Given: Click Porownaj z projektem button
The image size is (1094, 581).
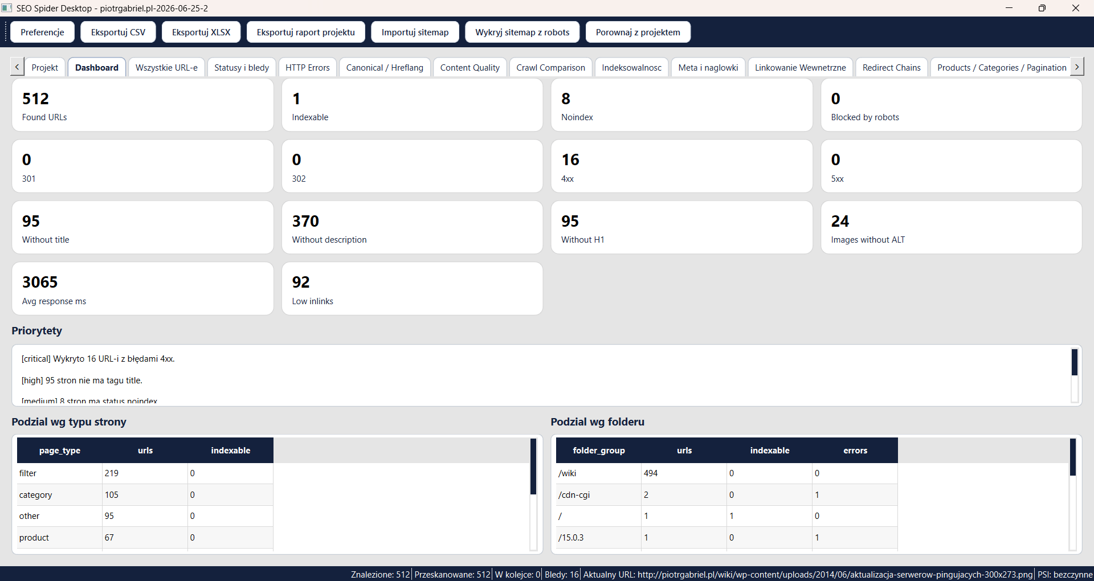Looking at the screenshot, I should (x=638, y=32).
